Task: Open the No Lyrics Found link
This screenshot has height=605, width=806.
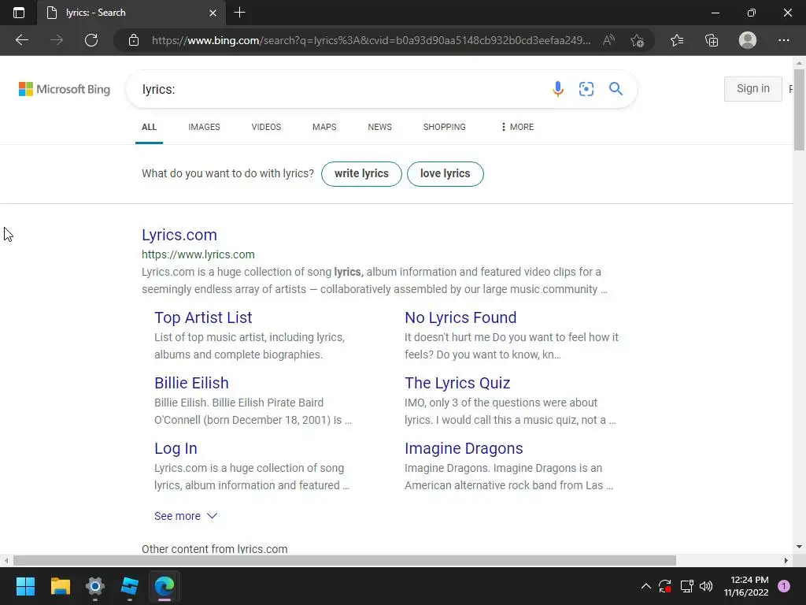Action: [460, 318]
